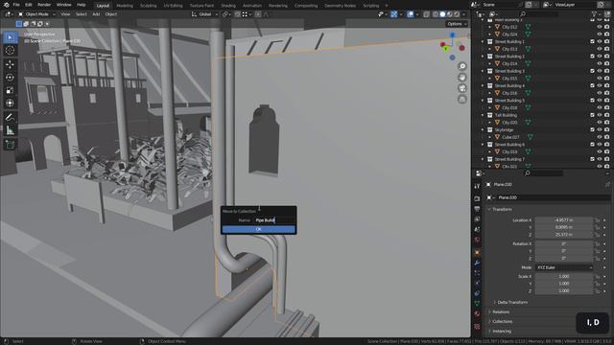This screenshot has width=614, height=345.
Task: Pick the Transform tool
Action: pyautogui.click(x=11, y=103)
